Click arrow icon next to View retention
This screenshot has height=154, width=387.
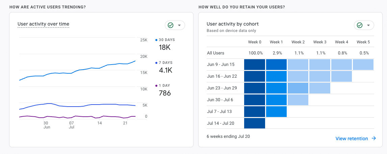pyautogui.click(x=373, y=139)
